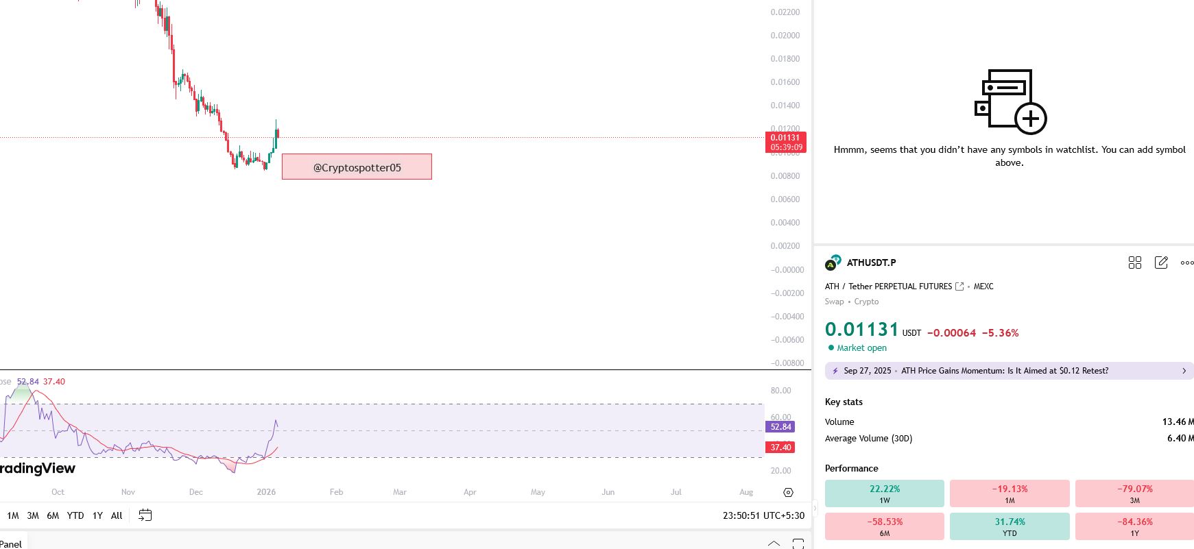Click the purple 52.84 RSI value label
The image size is (1194, 549).
pyautogui.click(x=780, y=427)
